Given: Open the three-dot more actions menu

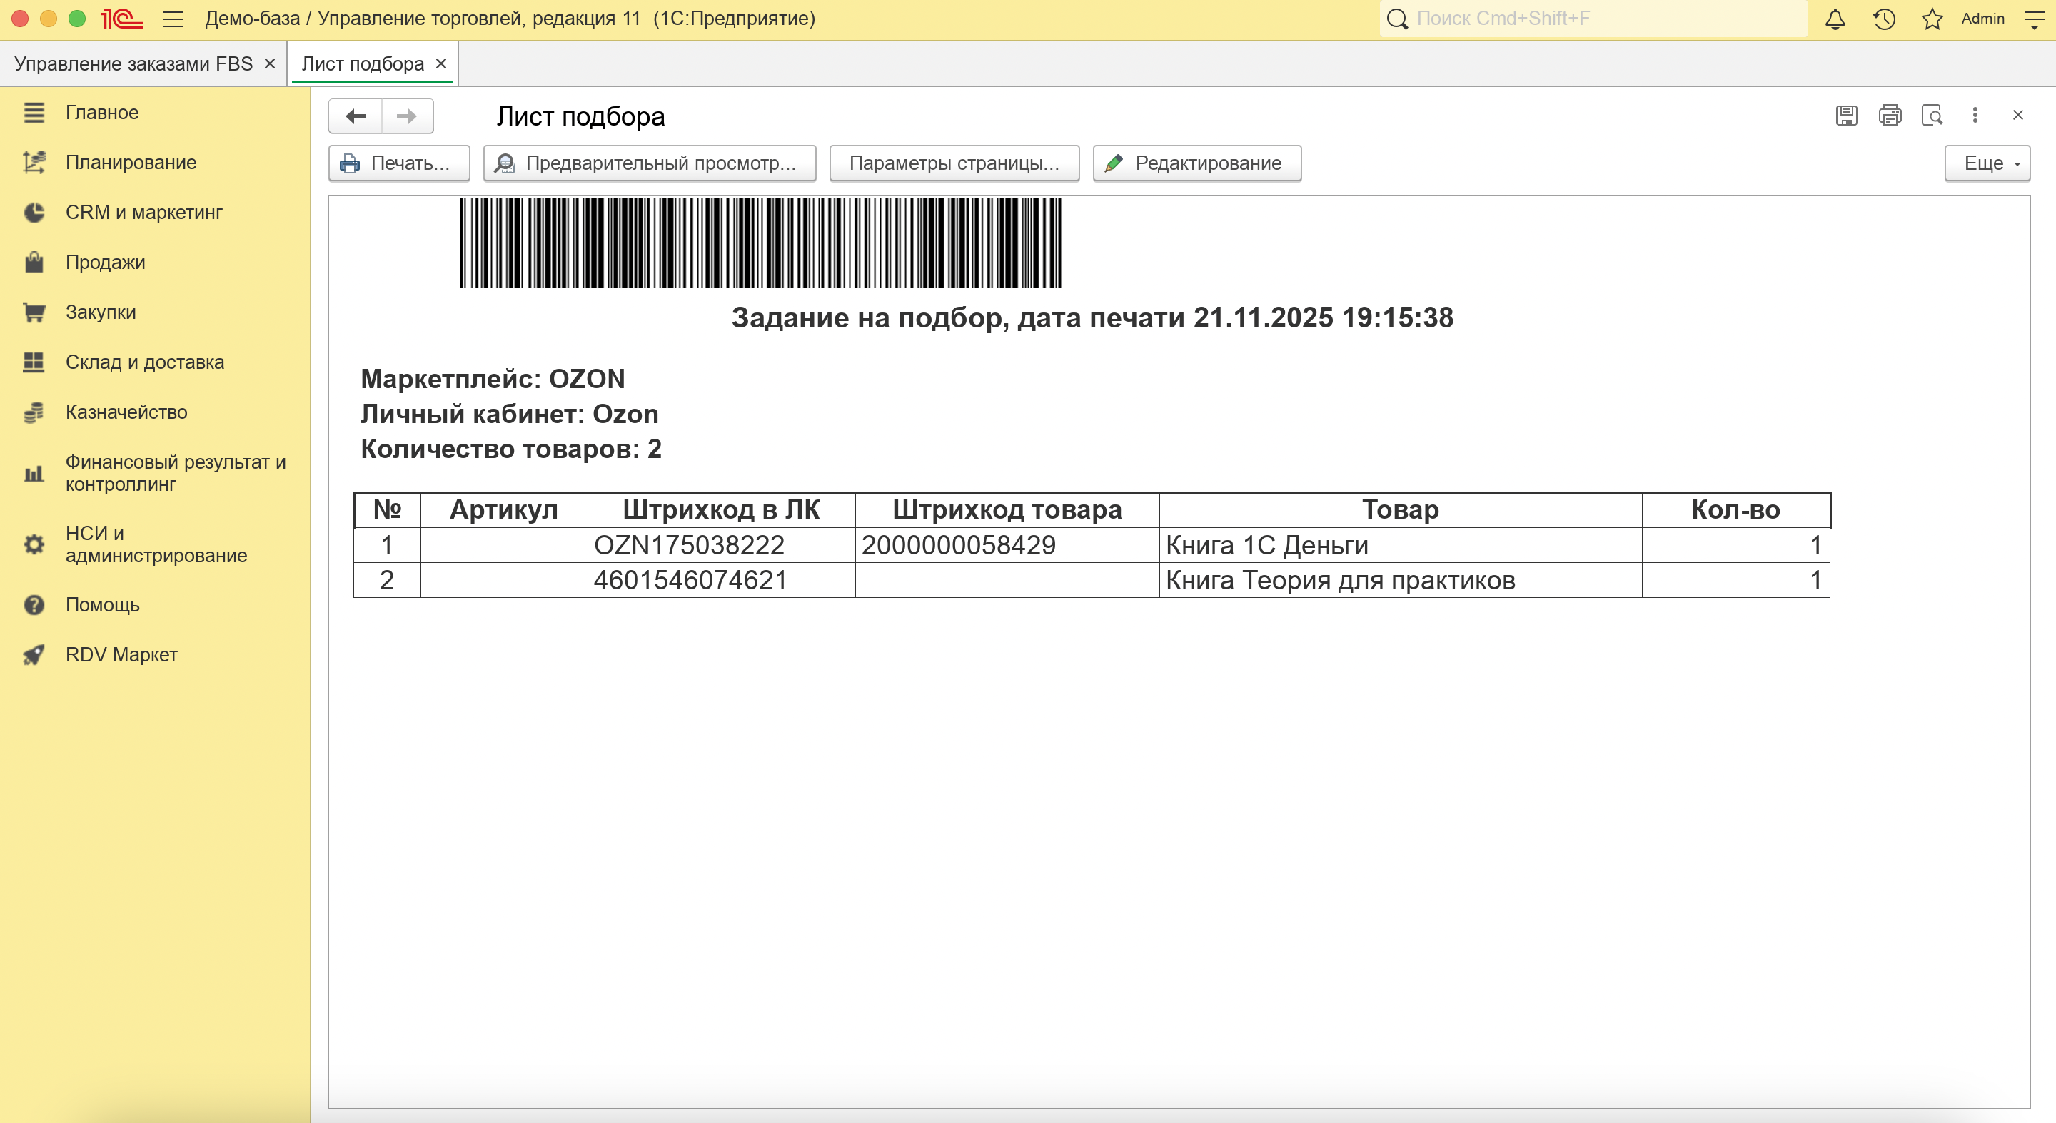Looking at the screenshot, I should 1975,116.
